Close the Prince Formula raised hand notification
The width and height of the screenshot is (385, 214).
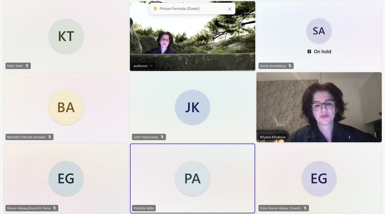[230, 9]
